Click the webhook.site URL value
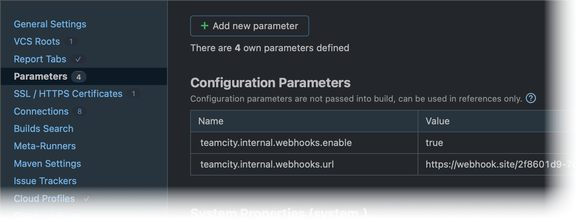This screenshot has width=580, height=222. (499, 165)
